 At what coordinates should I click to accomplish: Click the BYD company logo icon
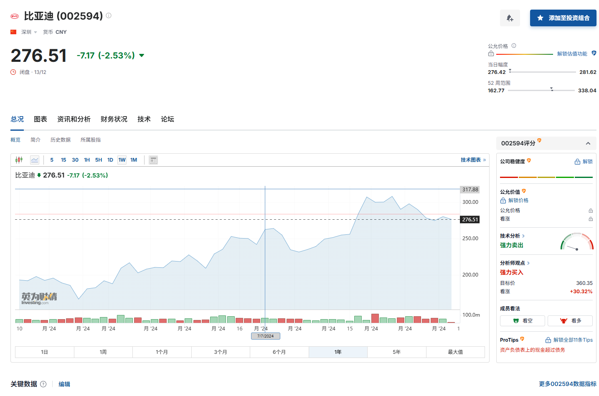15,16
